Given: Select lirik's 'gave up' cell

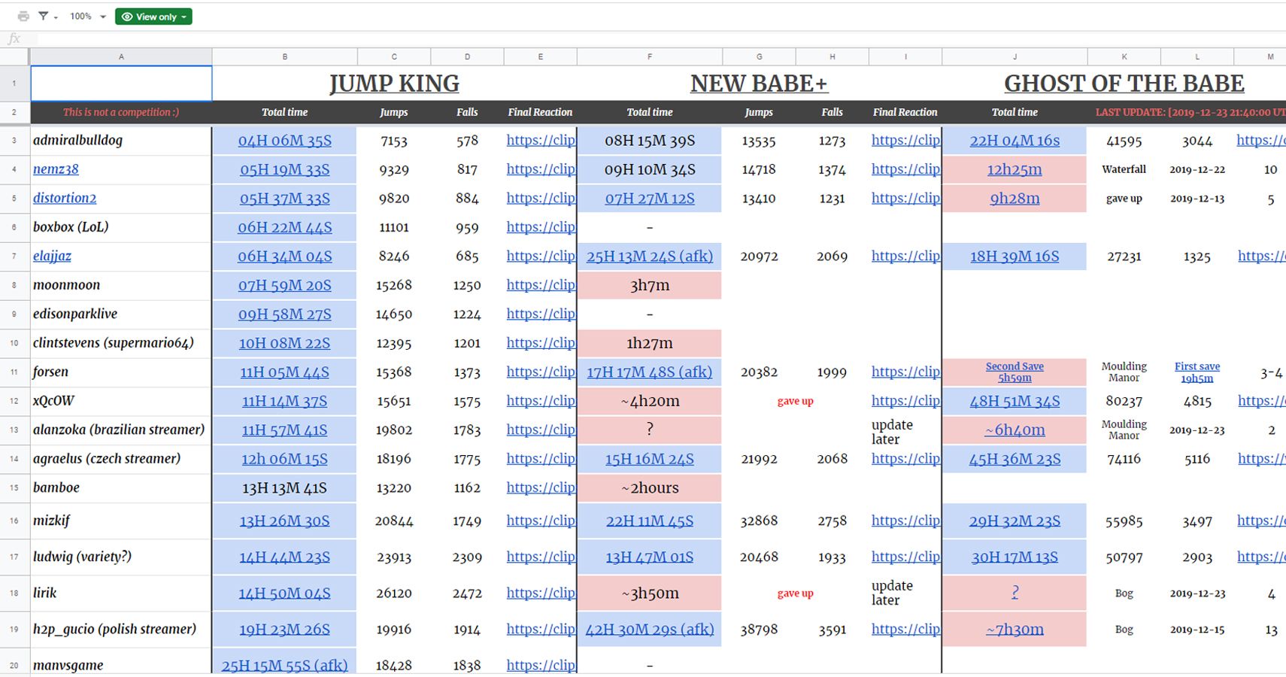Looking at the screenshot, I should pyautogui.click(x=795, y=593).
